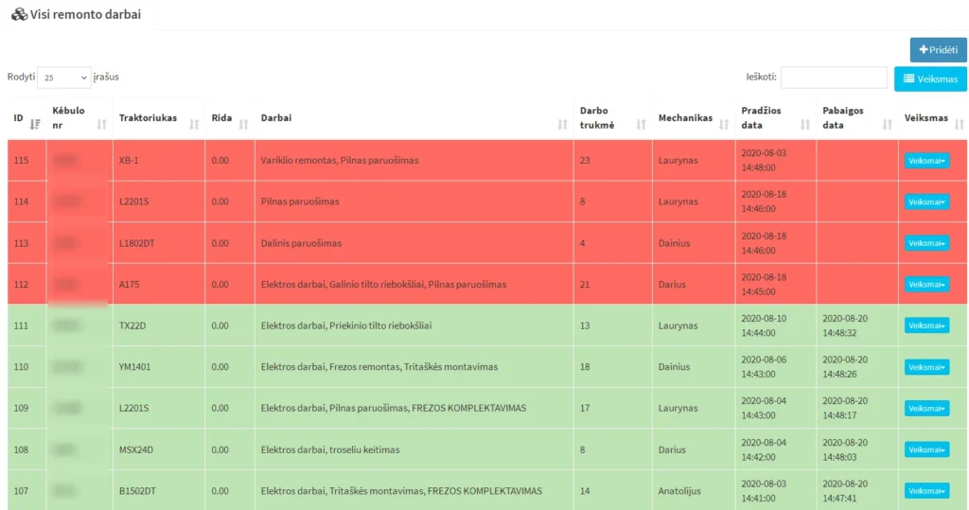The height and width of the screenshot is (510, 969).
Task: Sort by Darbo trukmė column
Action: (x=641, y=124)
